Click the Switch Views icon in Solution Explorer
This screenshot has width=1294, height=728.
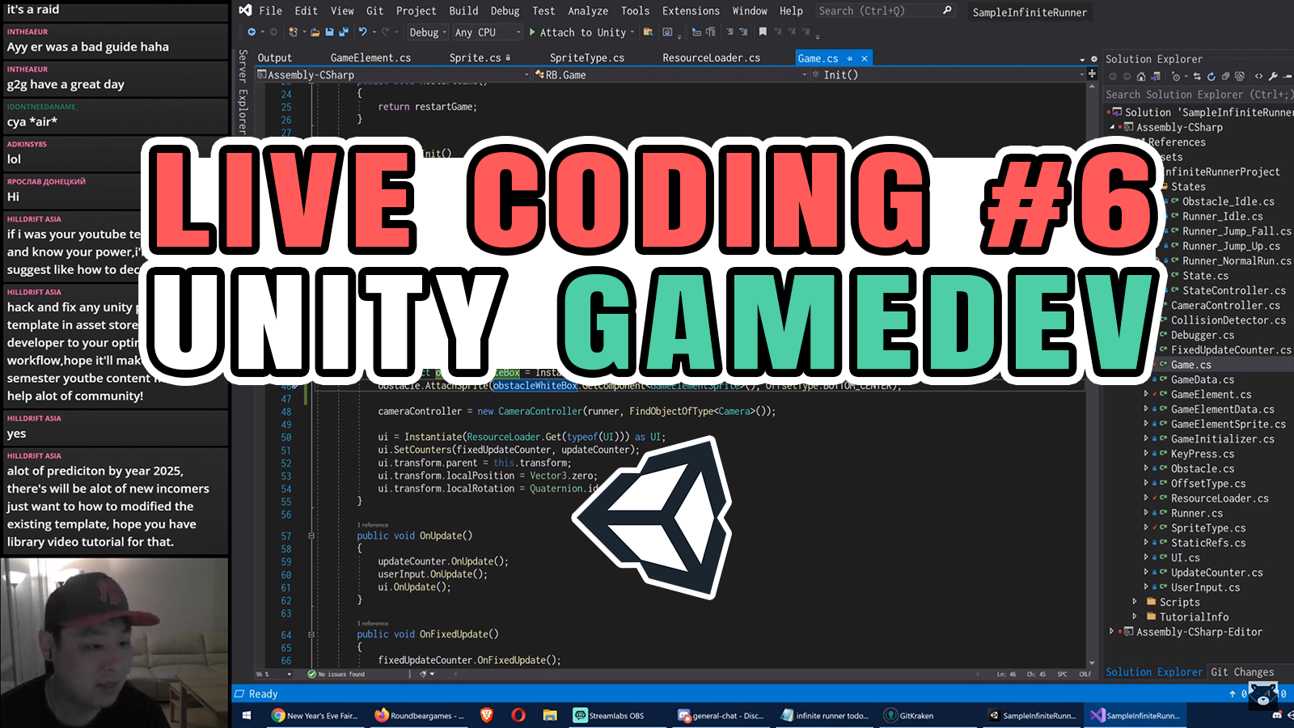pyautogui.click(x=1155, y=76)
